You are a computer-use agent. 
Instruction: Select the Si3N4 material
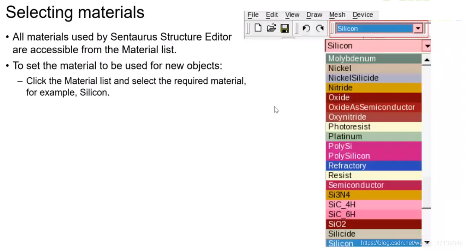(x=374, y=195)
